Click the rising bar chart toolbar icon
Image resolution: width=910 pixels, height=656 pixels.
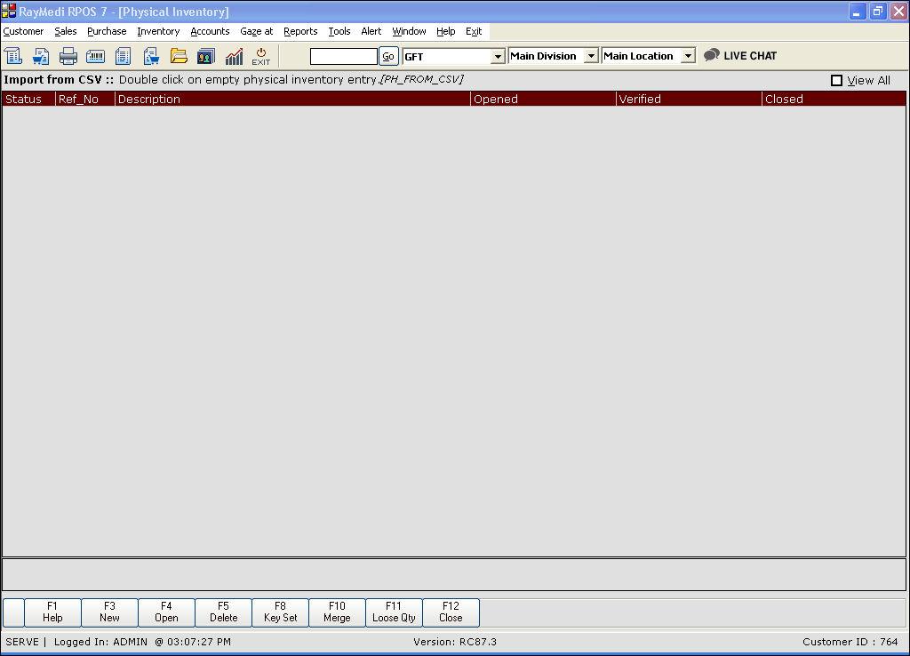[234, 56]
